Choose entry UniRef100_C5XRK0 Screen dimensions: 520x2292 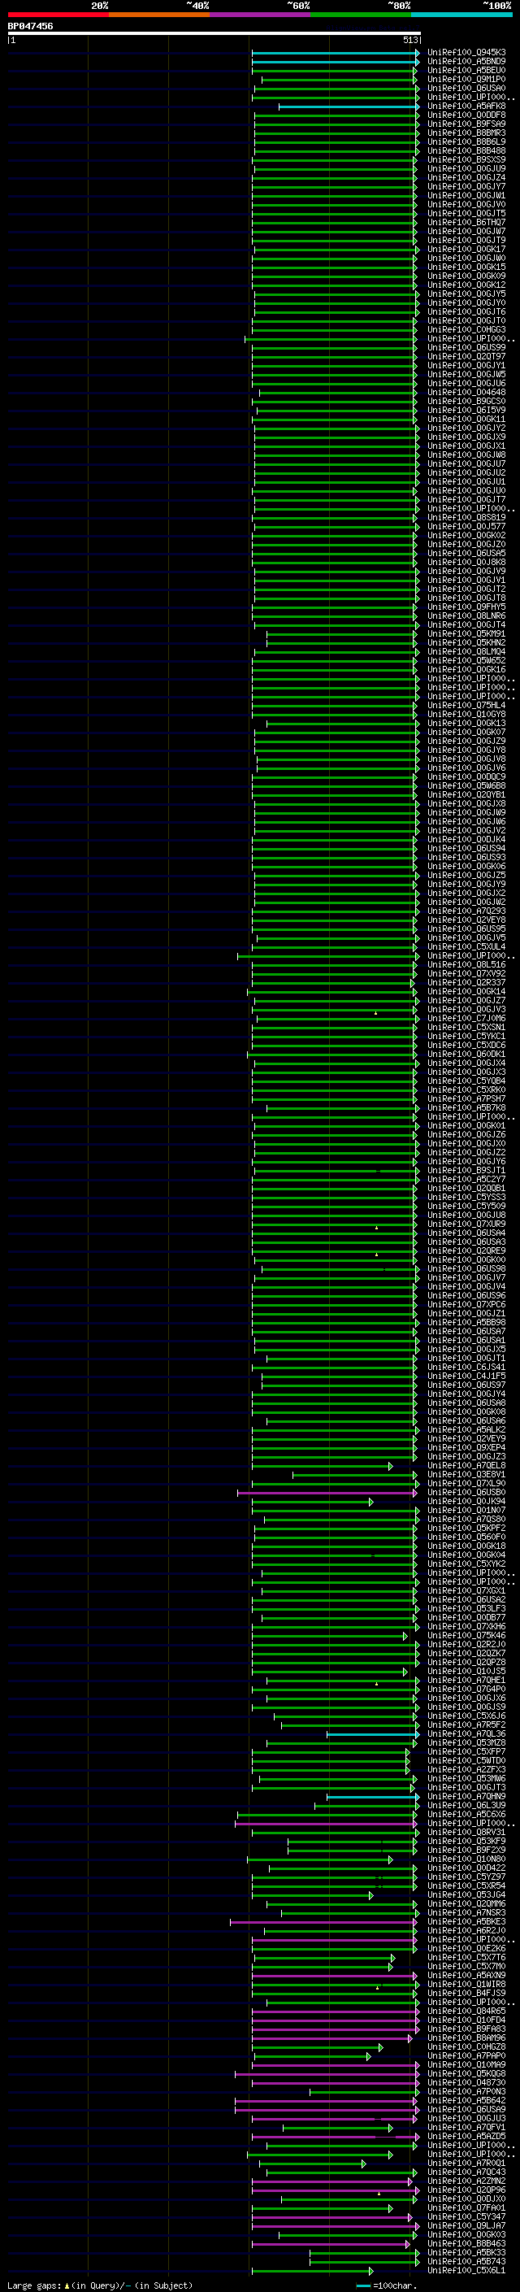466,1089
